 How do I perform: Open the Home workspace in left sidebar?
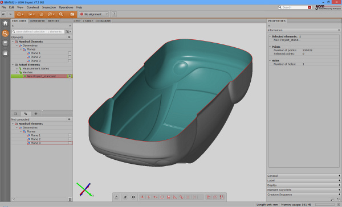tap(5, 23)
